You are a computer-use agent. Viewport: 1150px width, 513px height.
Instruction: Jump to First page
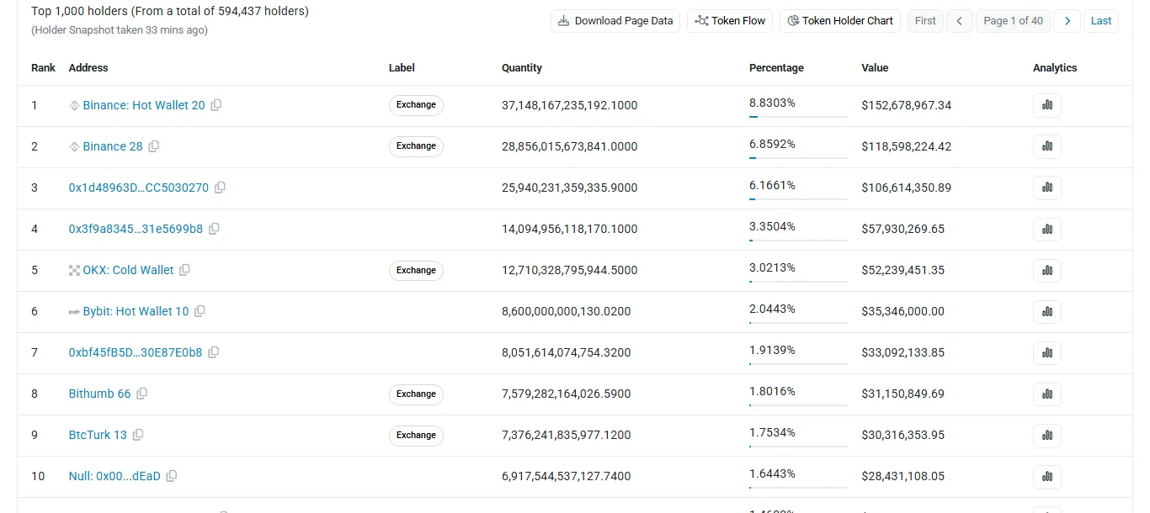tap(925, 21)
